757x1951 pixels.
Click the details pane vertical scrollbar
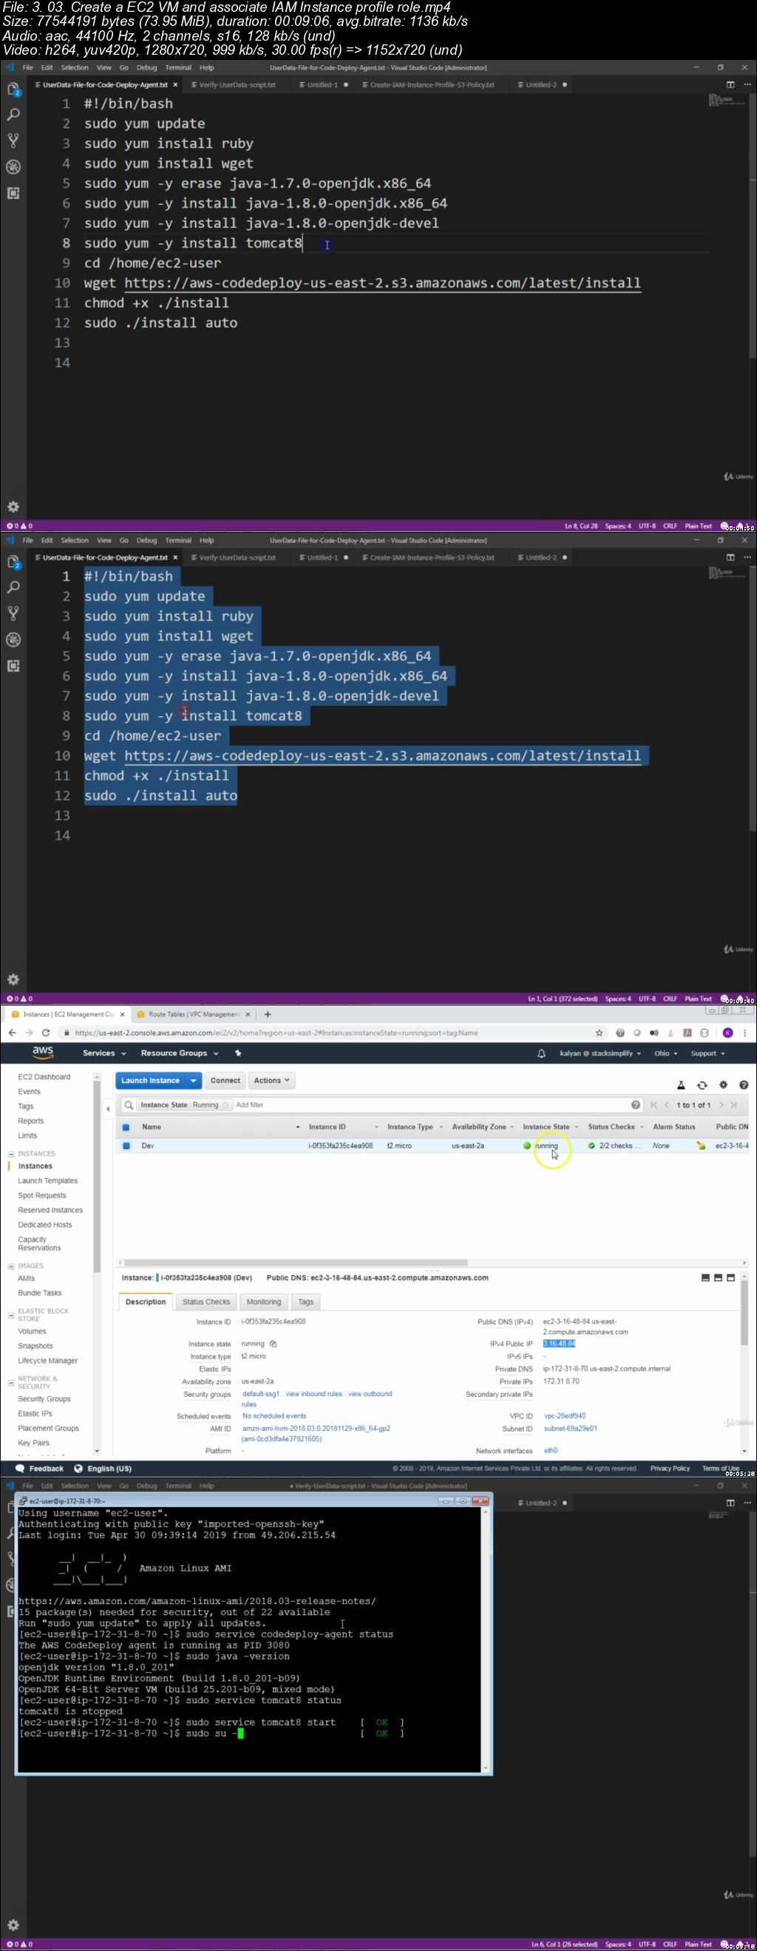(x=745, y=1313)
